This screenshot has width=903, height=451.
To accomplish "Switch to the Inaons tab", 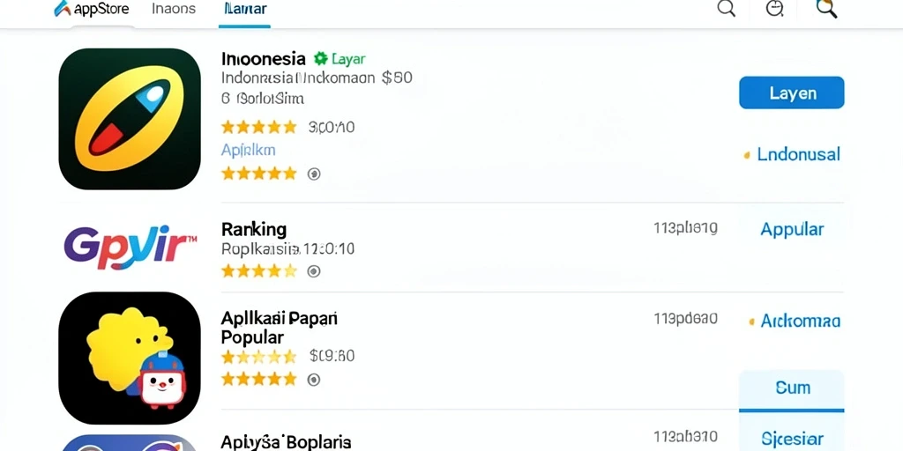I will tap(174, 9).
